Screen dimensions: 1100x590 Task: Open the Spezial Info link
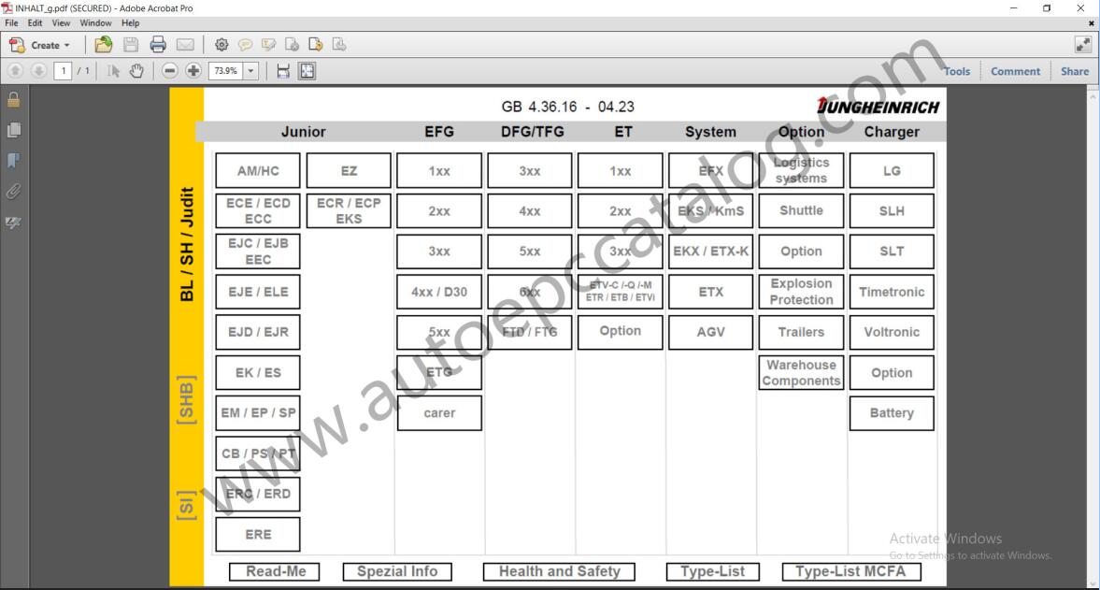click(x=397, y=571)
